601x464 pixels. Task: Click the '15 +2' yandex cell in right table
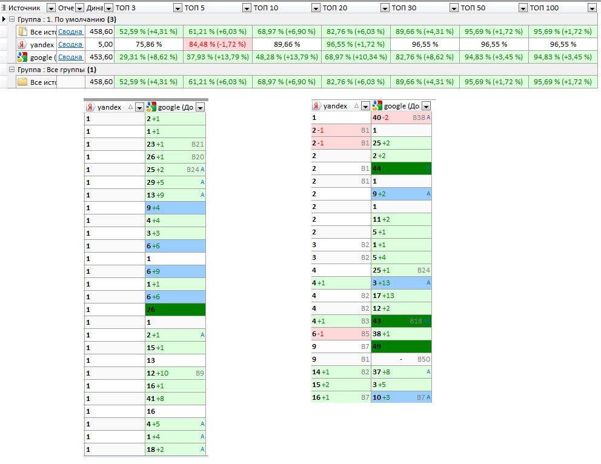pyautogui.click(x=340, y=385)
